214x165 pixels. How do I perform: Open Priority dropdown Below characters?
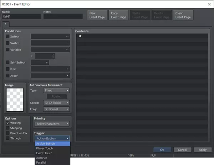tap(52, 124)
